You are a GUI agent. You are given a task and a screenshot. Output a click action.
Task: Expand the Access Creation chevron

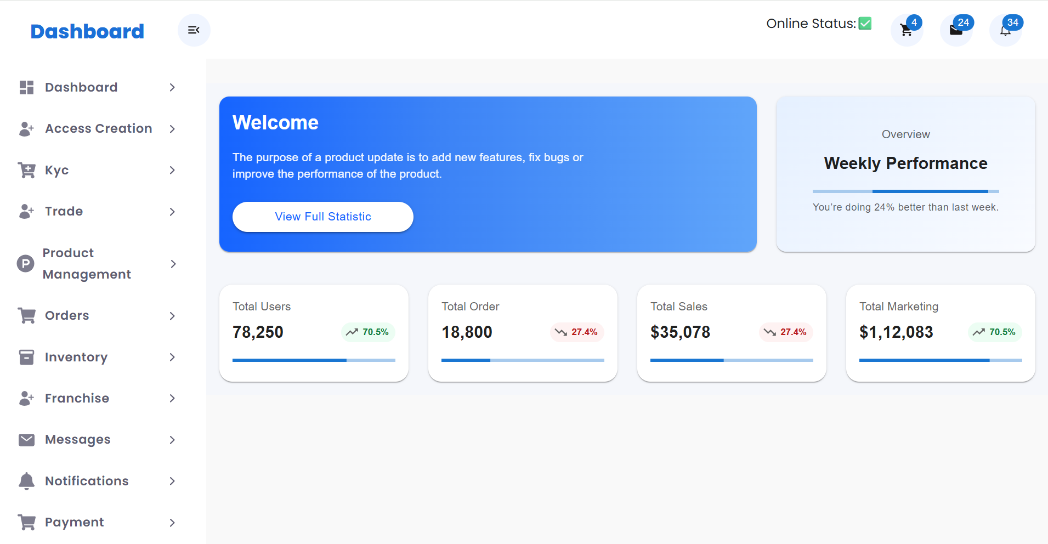(x=172, y=129)
